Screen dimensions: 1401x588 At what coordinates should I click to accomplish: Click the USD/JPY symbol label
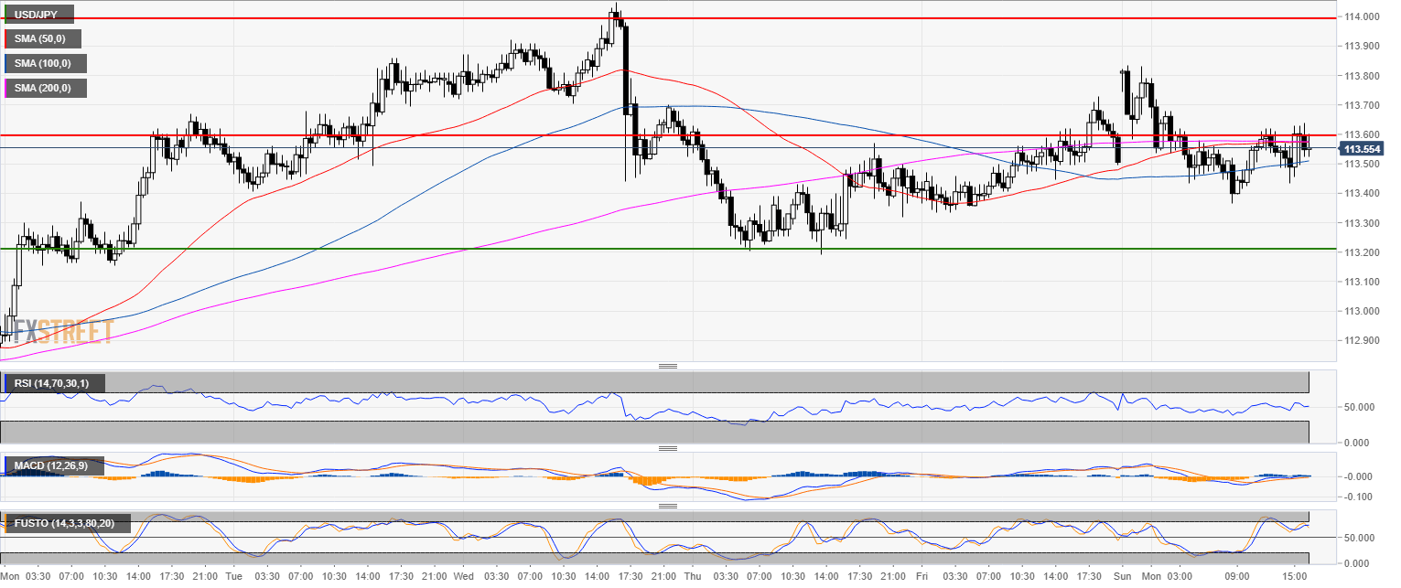(x=37, y=15)
